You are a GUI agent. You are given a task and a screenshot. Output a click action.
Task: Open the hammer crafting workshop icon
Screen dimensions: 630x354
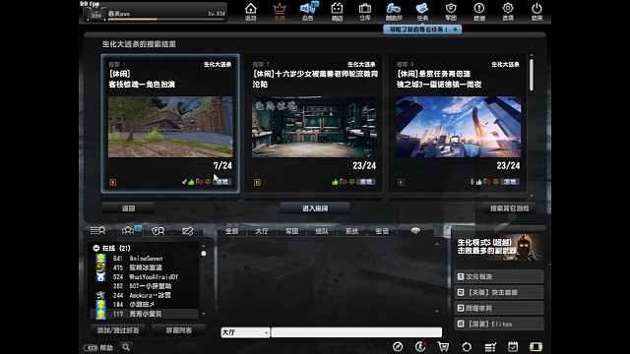pos(394,12)
